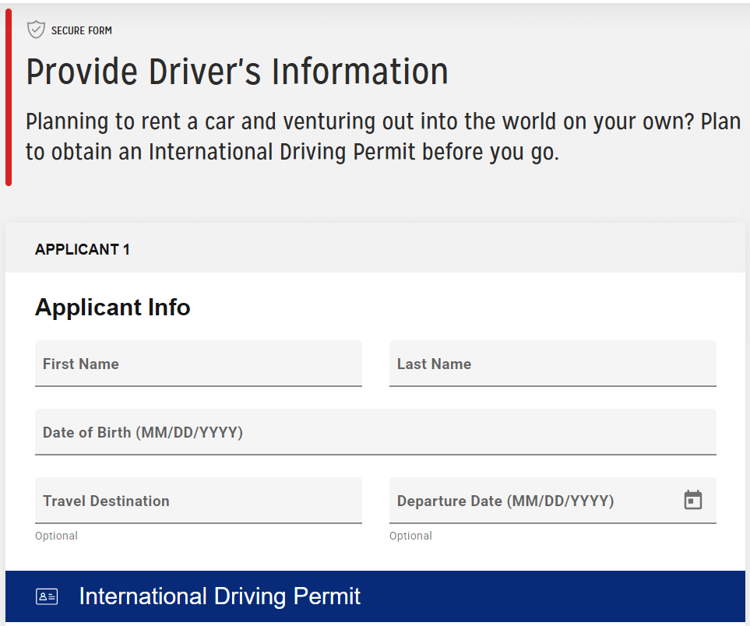Focus the First Name input field

198,364
